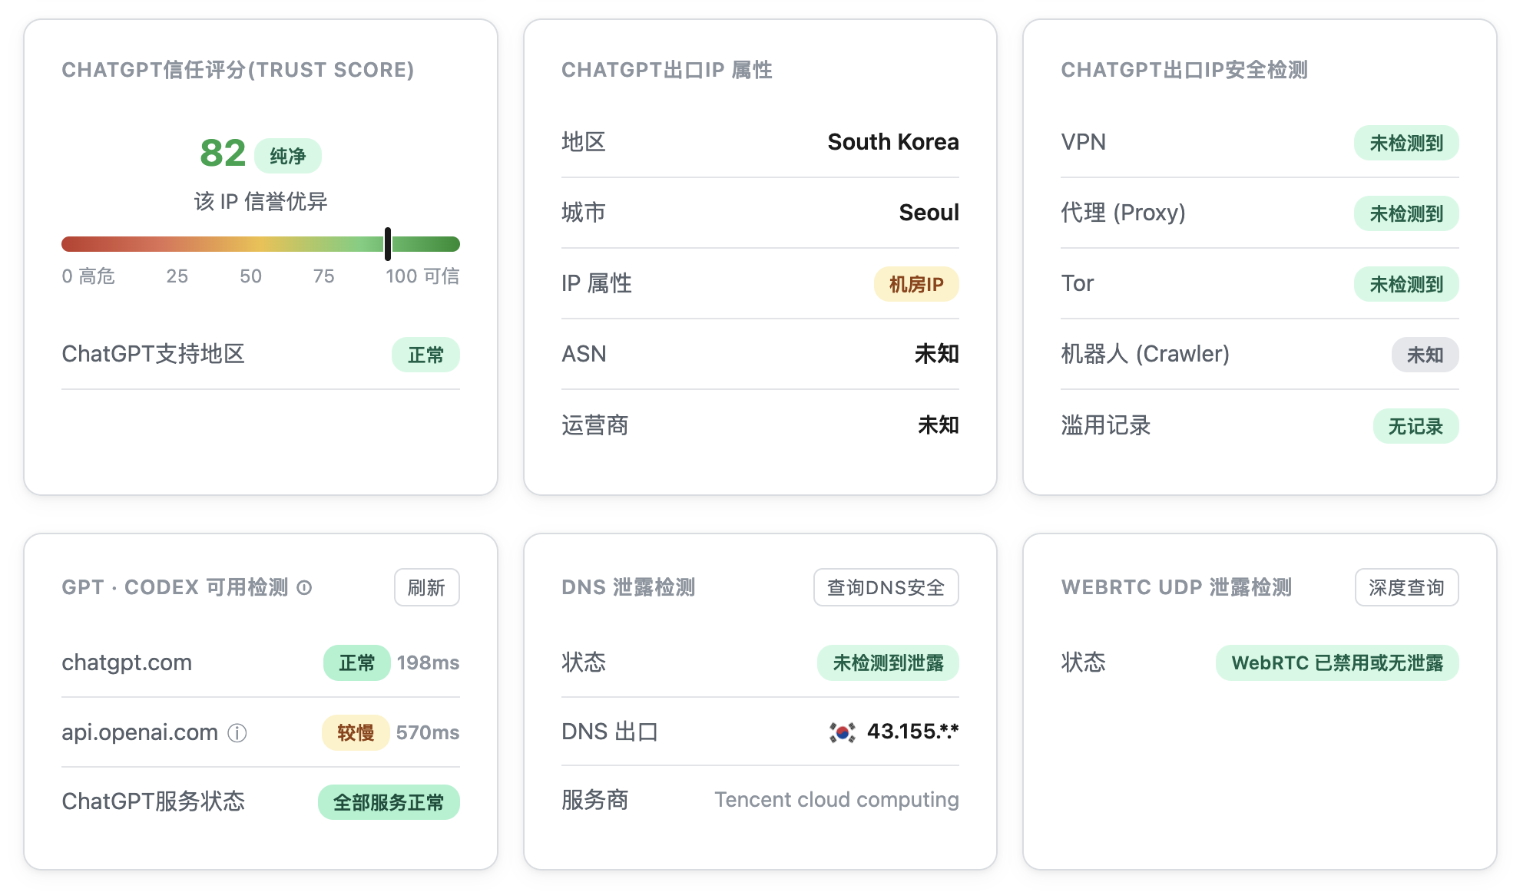
Task: Click trust score slider marker at 82
Action: pos(388,244)
